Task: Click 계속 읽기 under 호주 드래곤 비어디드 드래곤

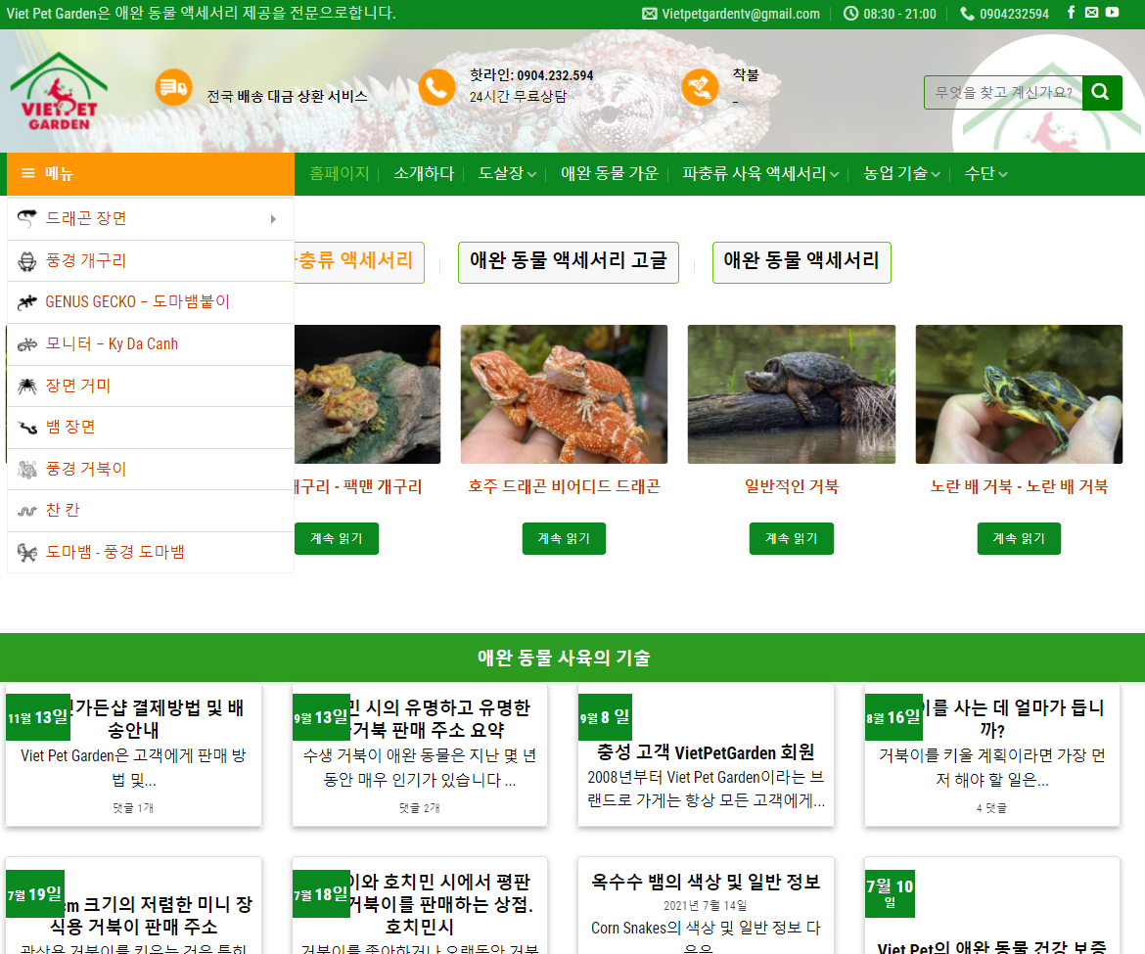Action: coord(564,539)
